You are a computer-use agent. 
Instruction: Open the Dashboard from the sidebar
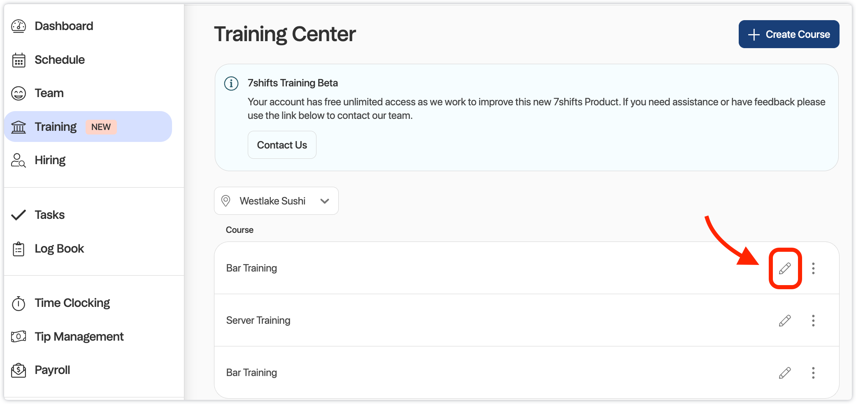[x=63, y=26]
